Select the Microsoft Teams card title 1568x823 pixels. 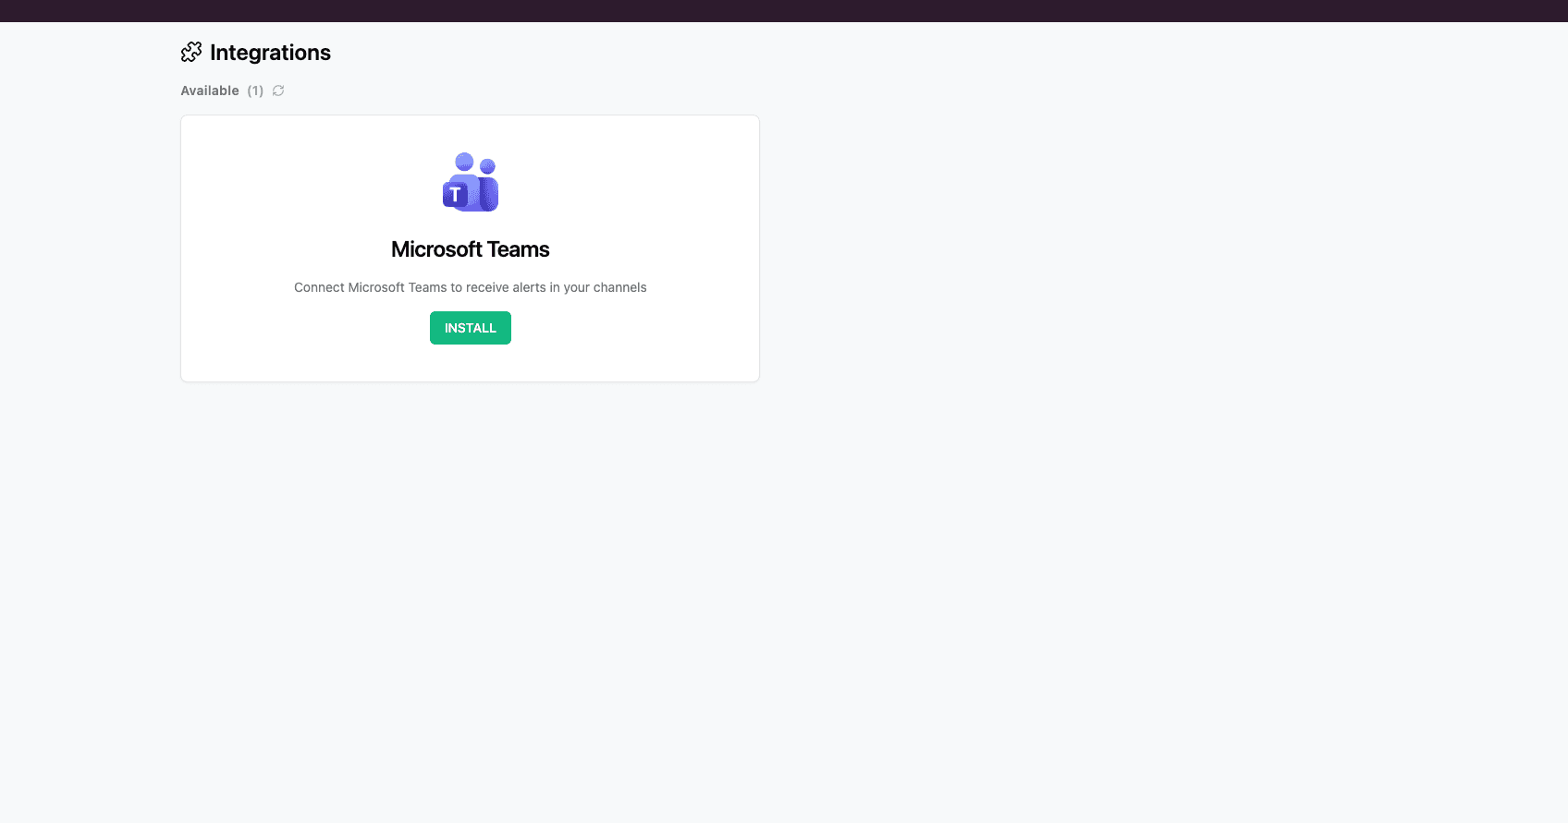[x=470, y=249]
